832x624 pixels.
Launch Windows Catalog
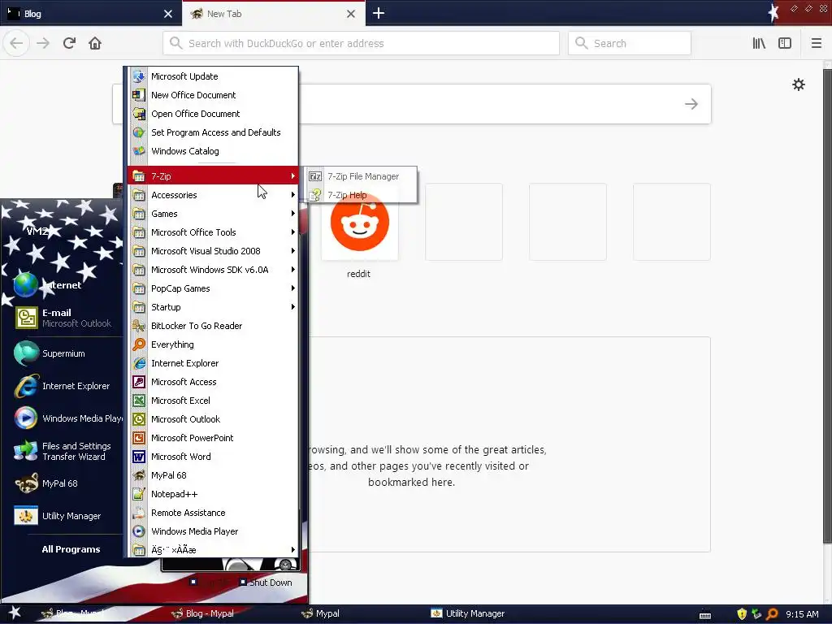213,150
